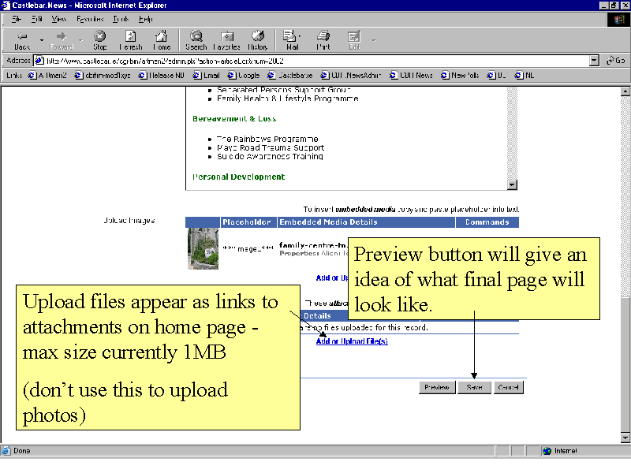Open the Favorites toolbar button

point(227,40)
